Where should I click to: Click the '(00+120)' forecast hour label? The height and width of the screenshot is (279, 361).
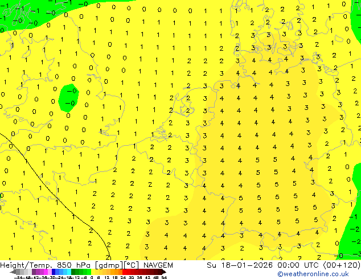click(x=342, y=265)
